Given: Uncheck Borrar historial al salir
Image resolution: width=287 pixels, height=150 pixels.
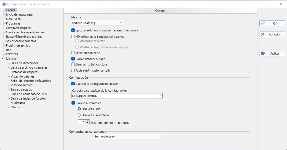Looking at the screenshot, I should pyautogui.click(x=73, y=59).
